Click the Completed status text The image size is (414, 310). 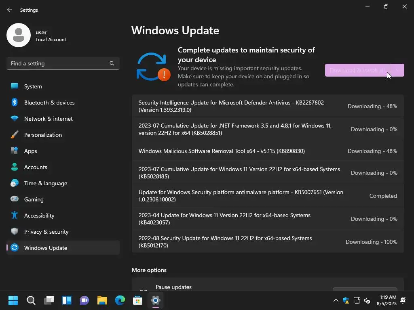point(383,196)
